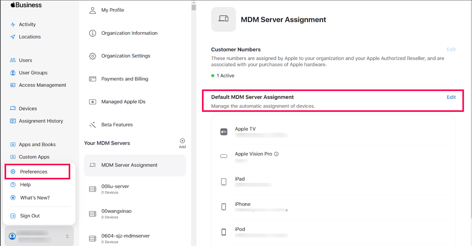This screenshot has width=472, height=246.
Task: Click the Custom Apps icon
Action: 13,157
